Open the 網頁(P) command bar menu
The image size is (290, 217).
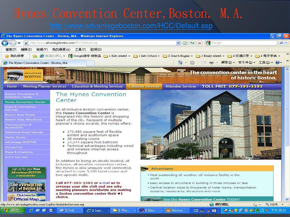point(228,62)
